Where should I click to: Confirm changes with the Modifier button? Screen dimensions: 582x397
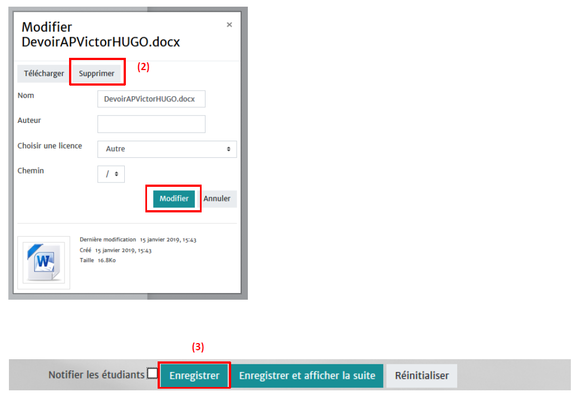tap(174, 198)
